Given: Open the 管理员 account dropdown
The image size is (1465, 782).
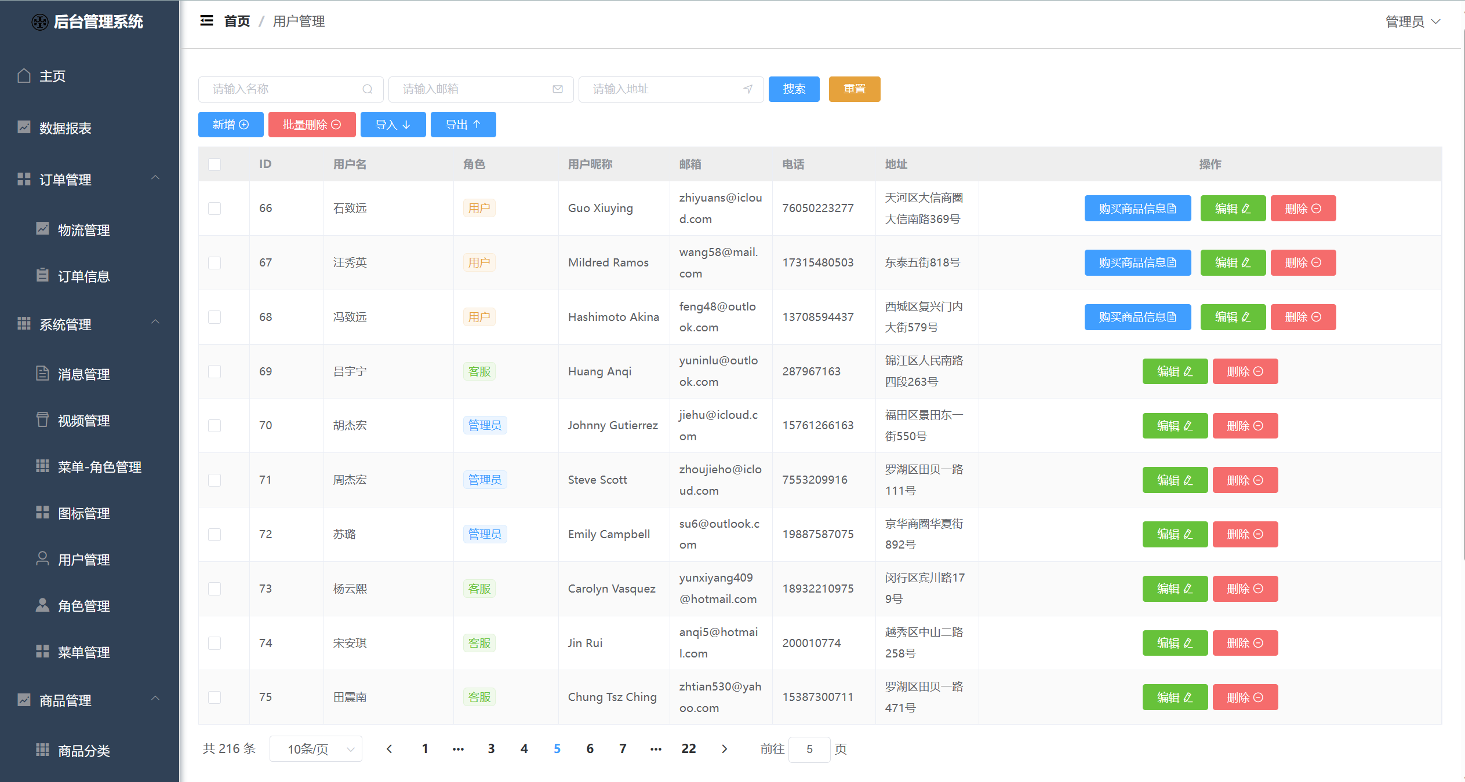Looking at the screenshot, I should tap(1413, 21).
